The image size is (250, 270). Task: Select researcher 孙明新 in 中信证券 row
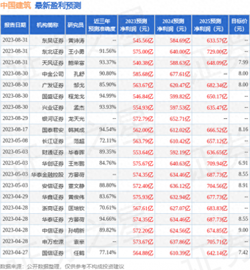pyautogui.click(x=76, y=231)
